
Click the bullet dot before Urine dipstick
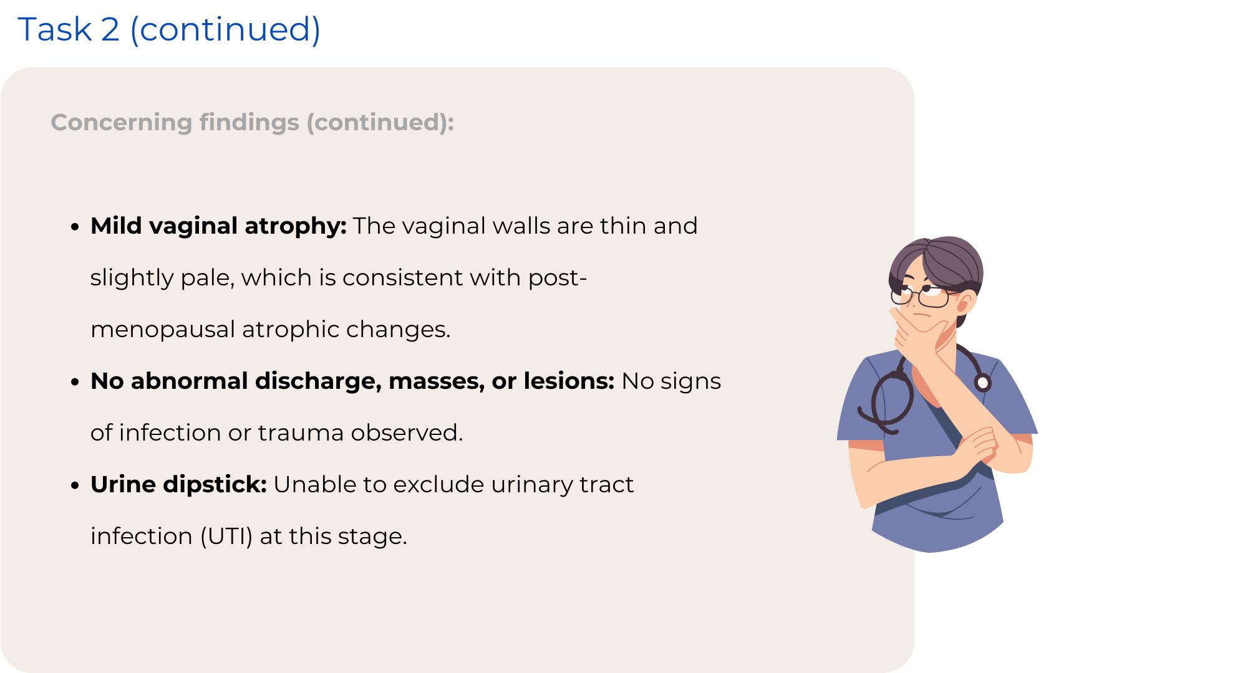coord(75,485)
